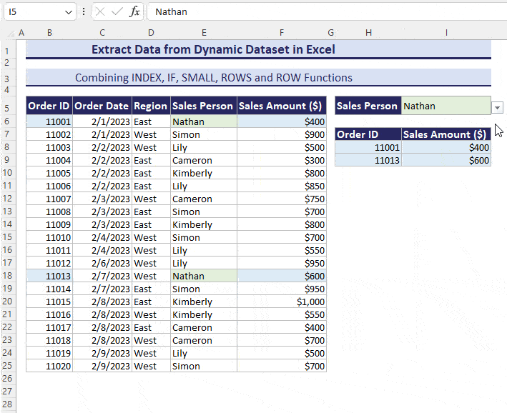The width and height of the screenshot is (507, 413).
Task: Click the Order Date header cell
Action: (102, 106)
